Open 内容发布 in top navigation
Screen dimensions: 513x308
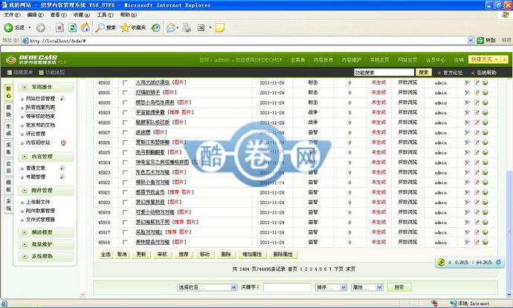coord(323,60)
